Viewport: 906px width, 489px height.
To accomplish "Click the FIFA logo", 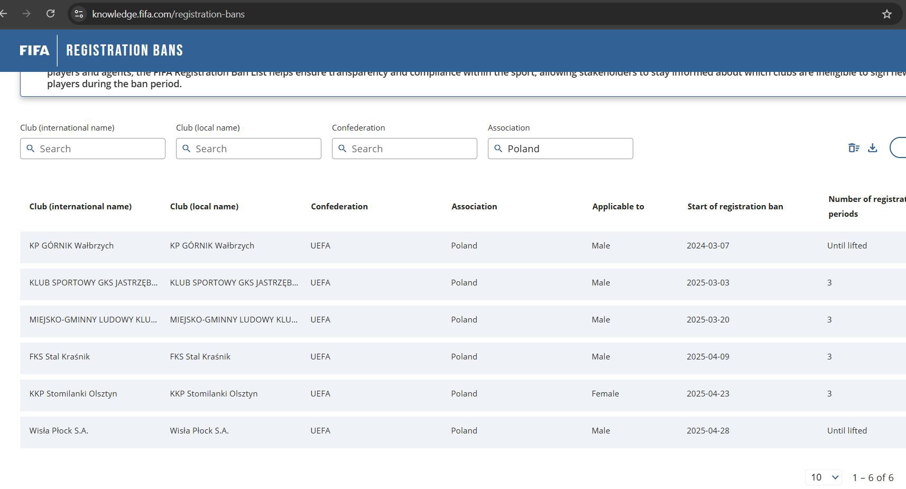I will (34, 50).
